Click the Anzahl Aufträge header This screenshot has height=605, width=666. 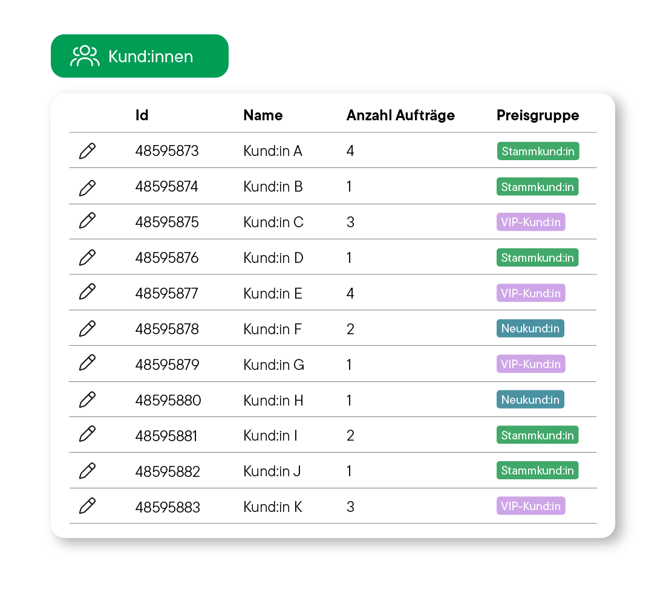coord(400,115)
